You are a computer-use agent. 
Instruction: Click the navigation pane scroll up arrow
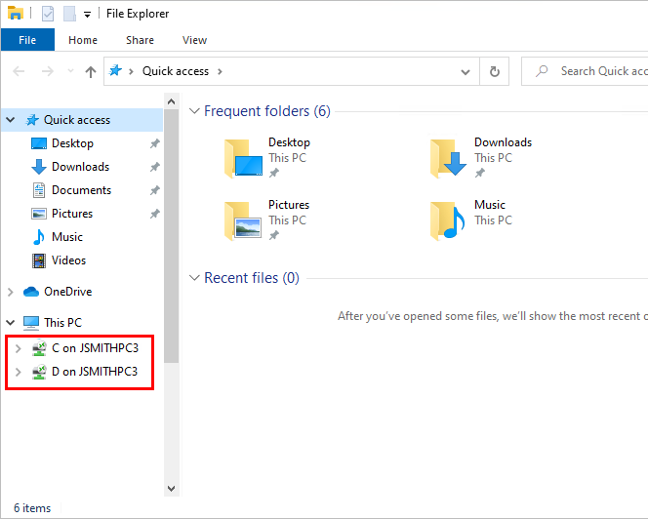point(172,101)
